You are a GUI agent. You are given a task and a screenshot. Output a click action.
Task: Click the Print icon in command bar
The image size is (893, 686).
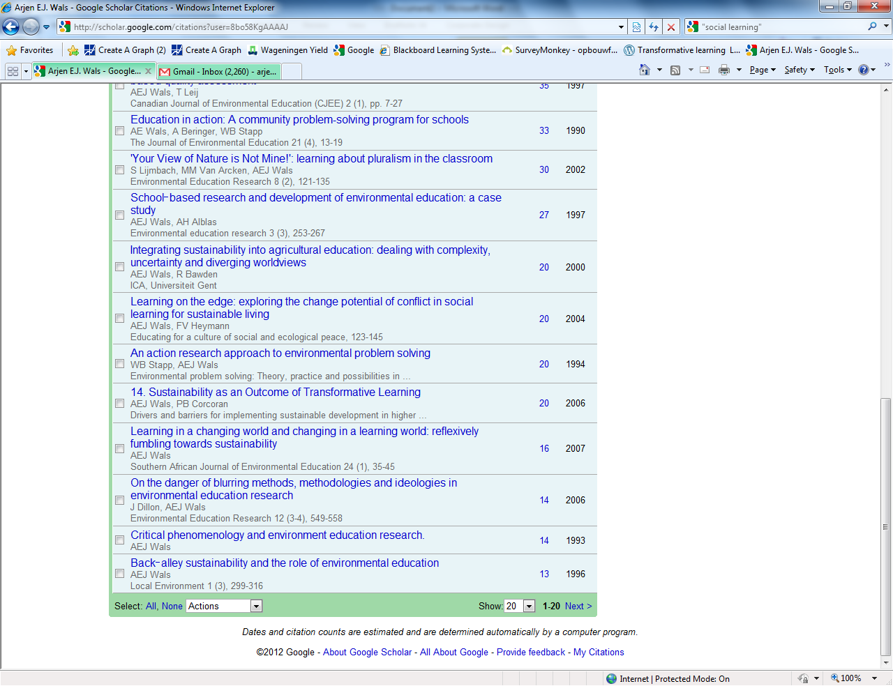click(724, 70)
